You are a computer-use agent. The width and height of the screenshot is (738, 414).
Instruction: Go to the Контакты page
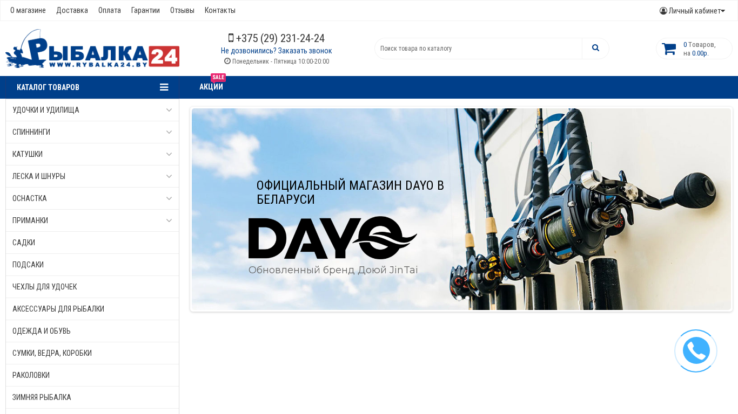point(220,10)
